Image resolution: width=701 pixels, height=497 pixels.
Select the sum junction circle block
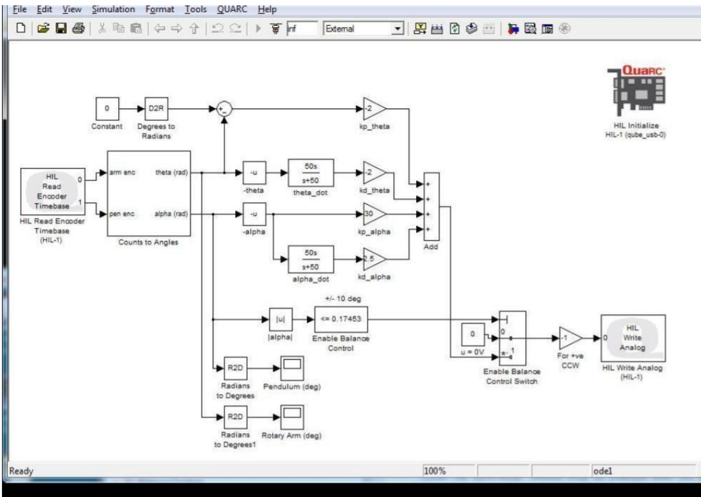coord(224,109)
